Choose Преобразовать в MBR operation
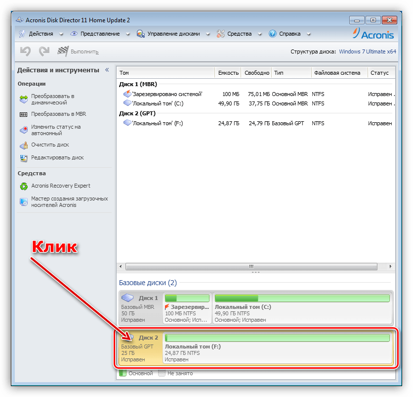 click(x=58, y=114)
